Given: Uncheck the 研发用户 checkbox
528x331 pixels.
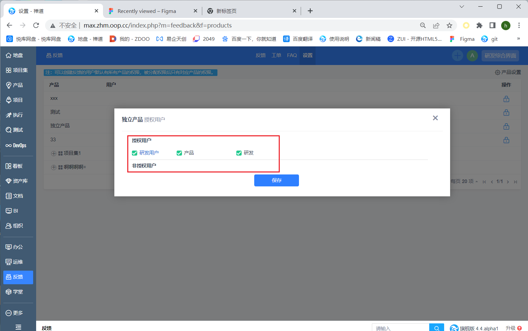Looking at the screenshot, I should tap(135, 153).
